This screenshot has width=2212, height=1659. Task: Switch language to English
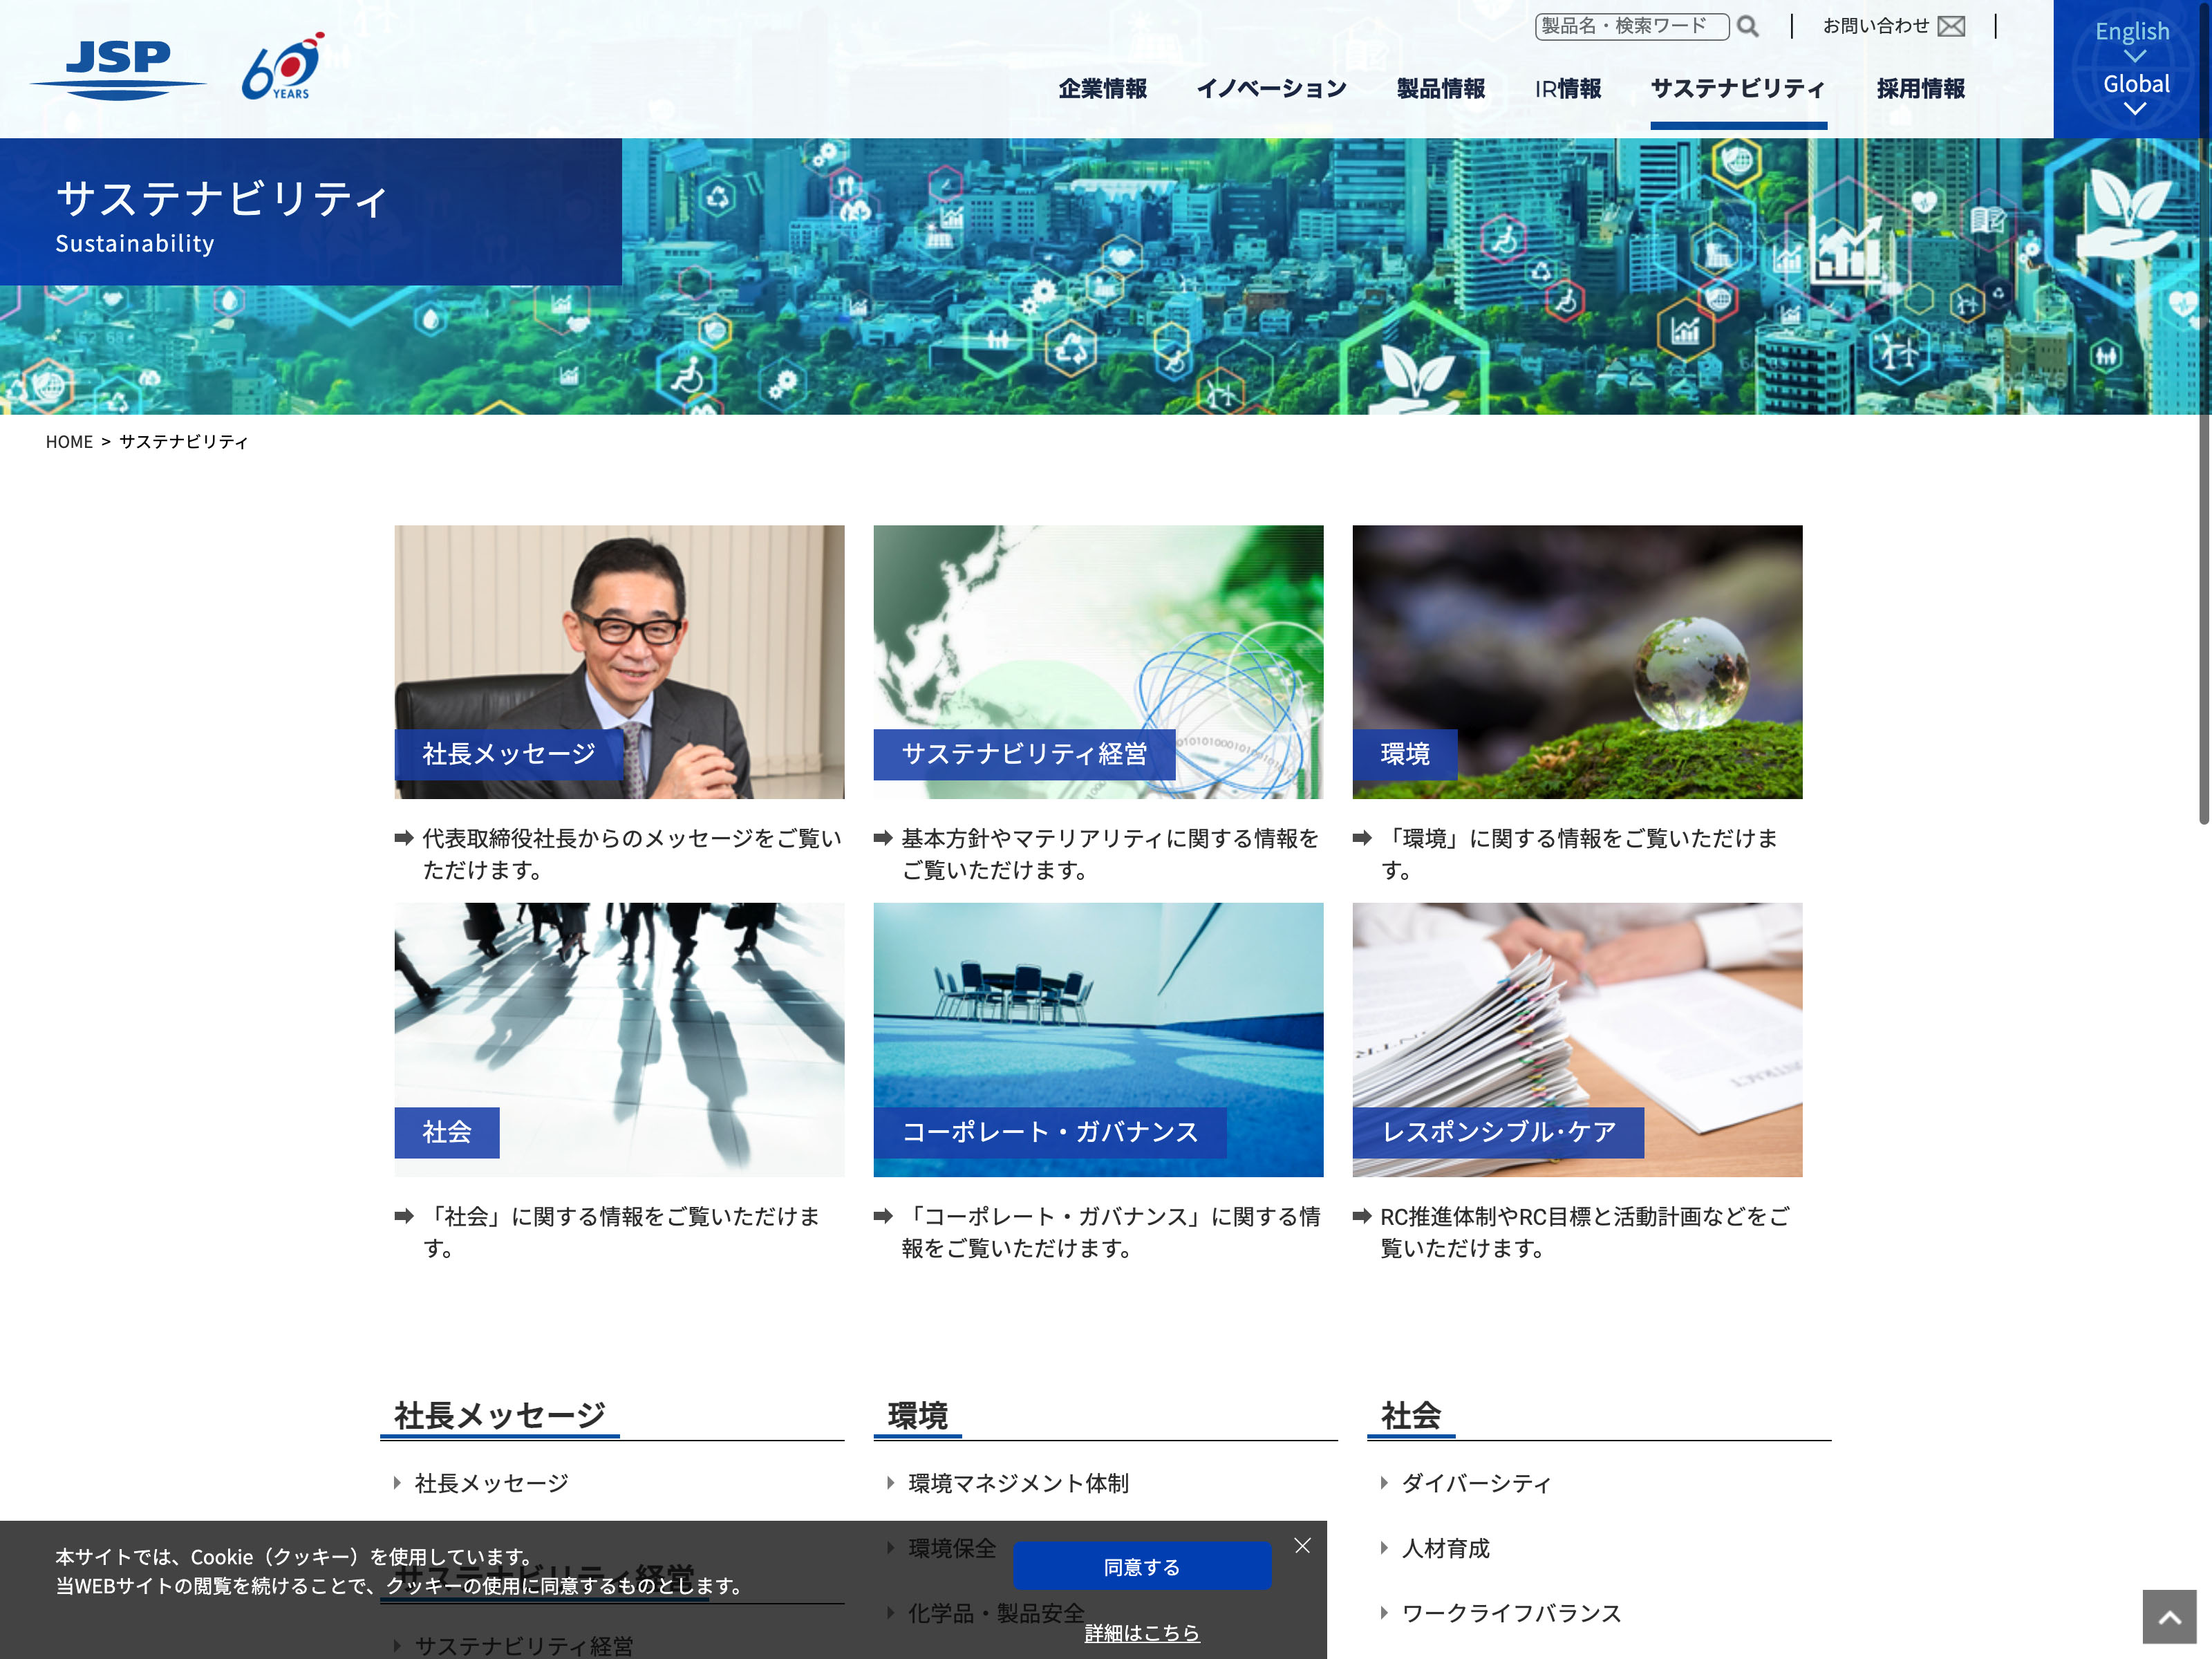coord(2132,32)
